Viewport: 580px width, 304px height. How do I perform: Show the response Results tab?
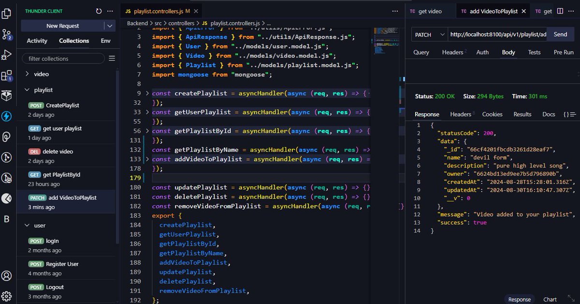click(x=522, y=114)
